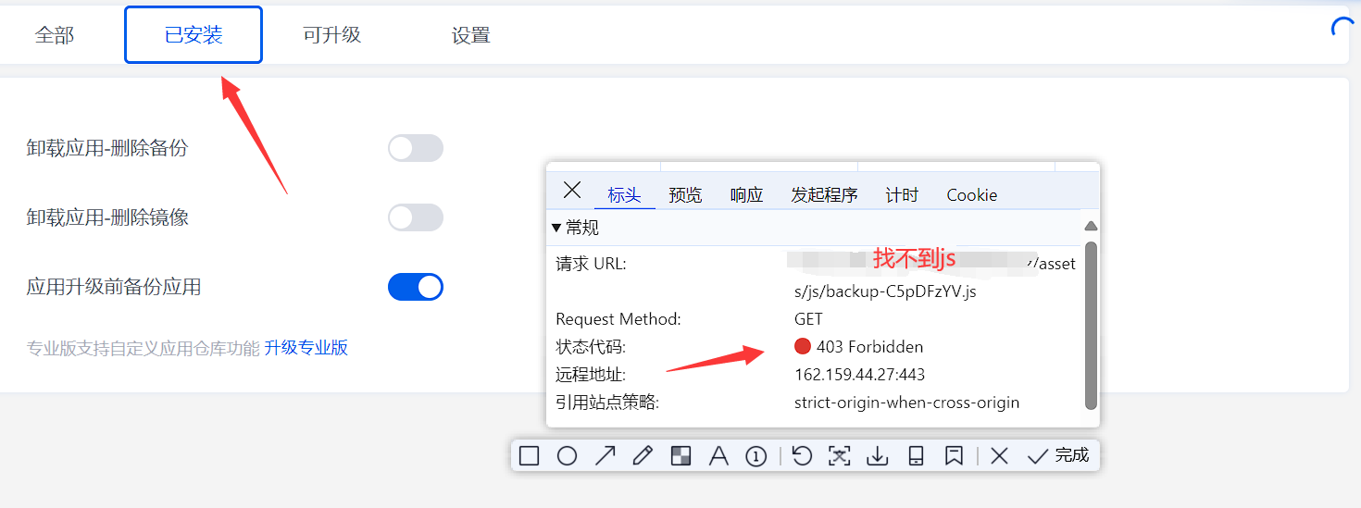Choose the pencil freehand tool
Screen dimensions: 1361x508
point(643,455)
